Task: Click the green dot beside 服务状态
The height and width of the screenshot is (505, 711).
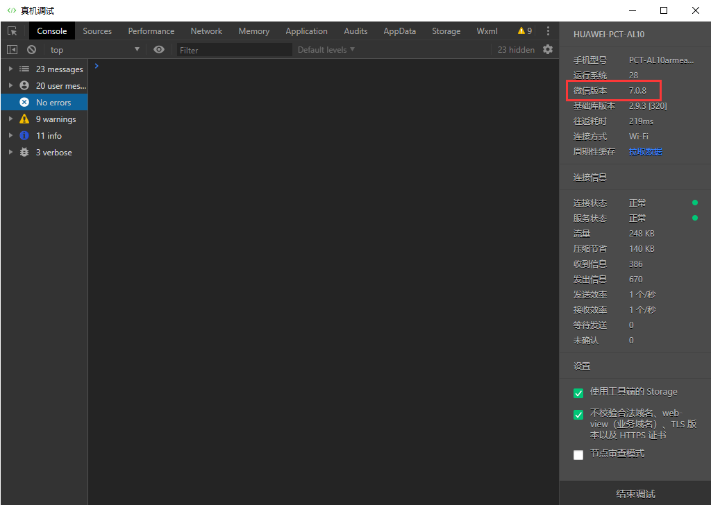Action: [x=694, y=218]
